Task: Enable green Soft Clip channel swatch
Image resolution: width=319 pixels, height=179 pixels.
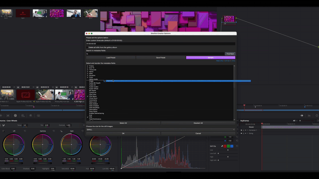Action: tap(228, 146)
